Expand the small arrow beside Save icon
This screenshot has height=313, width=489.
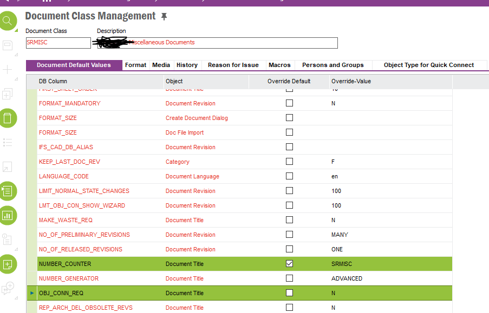[x=16, y=55]
